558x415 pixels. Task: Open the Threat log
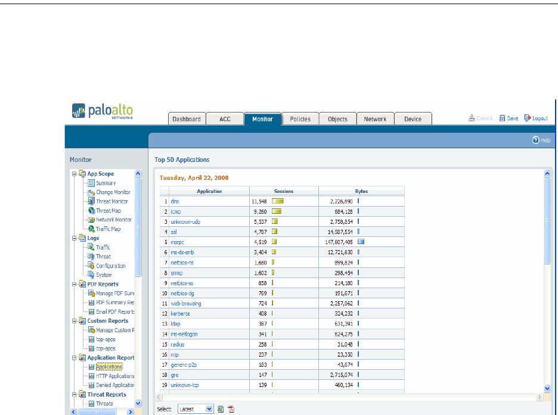(103, 257)
